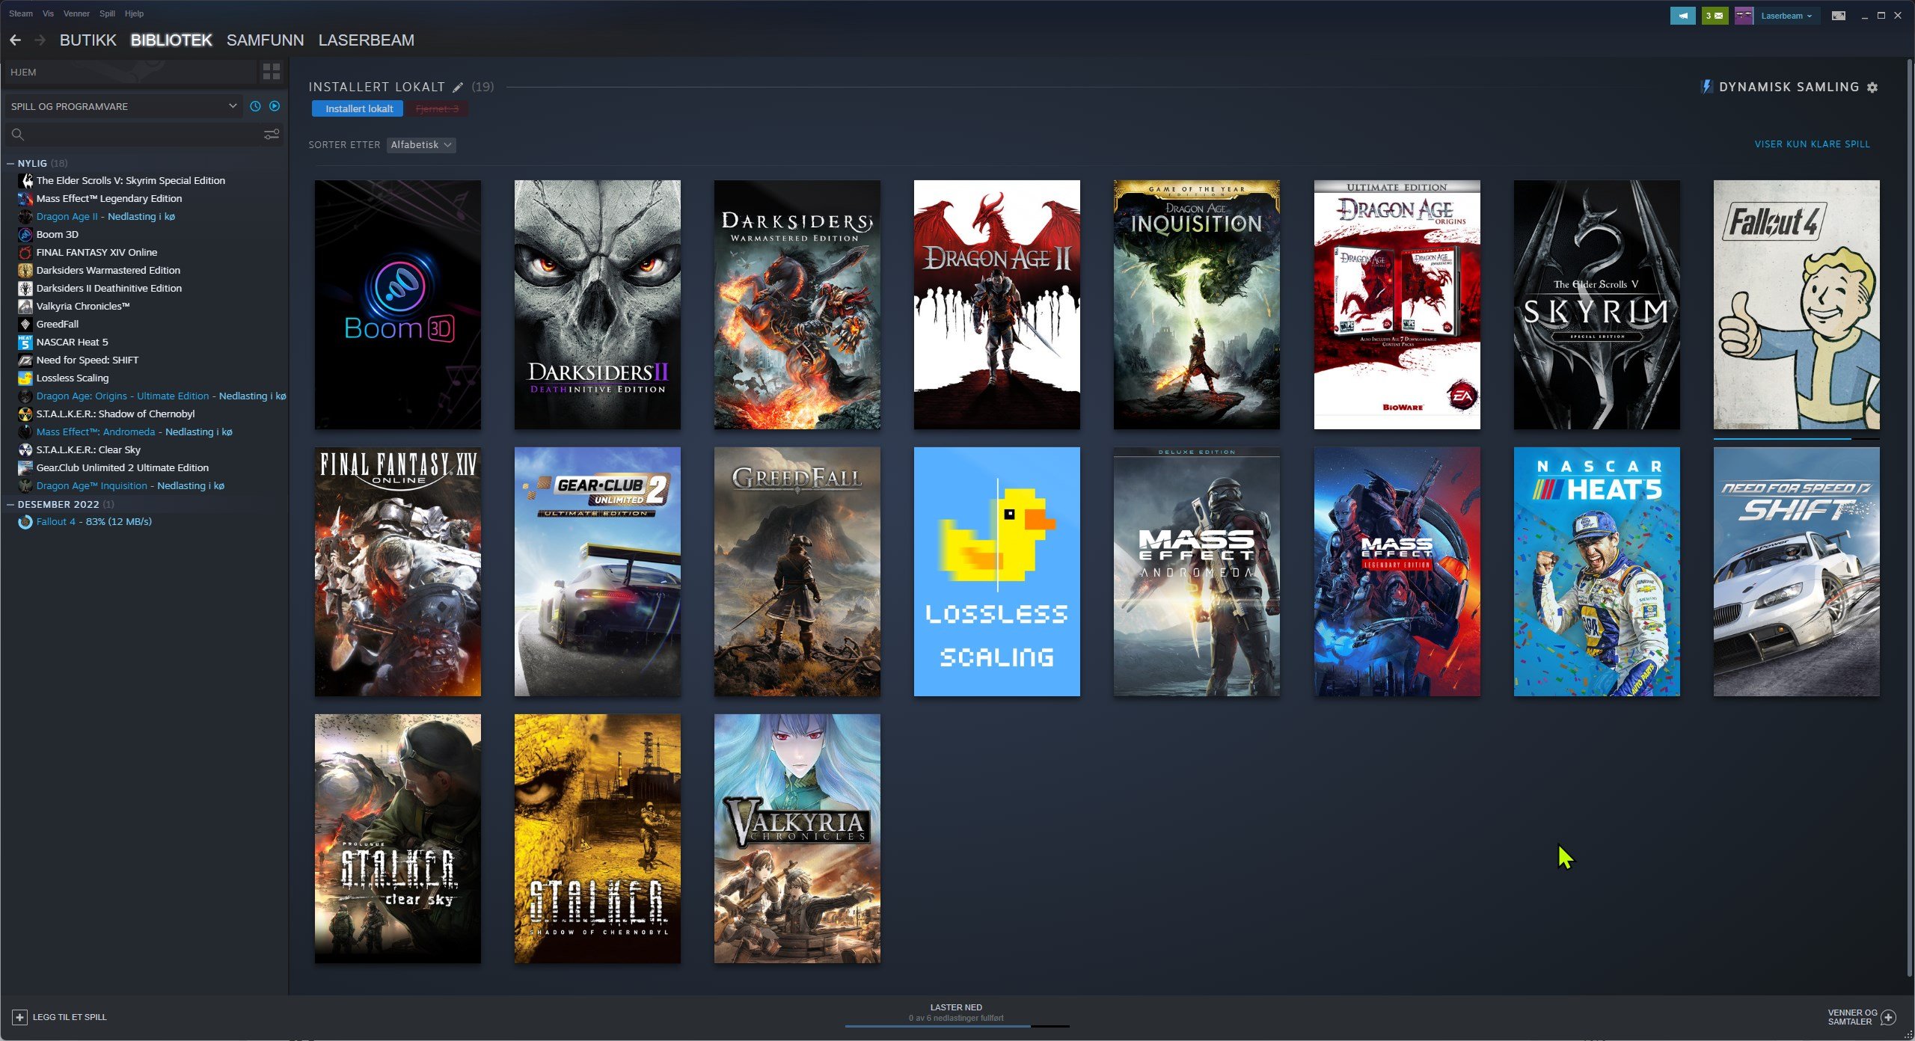1915x1041 pixels.
Task: Open downloads via Laster ned status
Action: click(x=956, y=1013)
